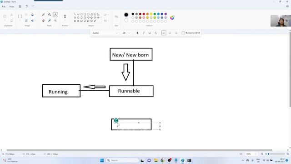291x164 pixels.
Task: Click the Paste clipboard icon
Action: (x=5, y=16)
